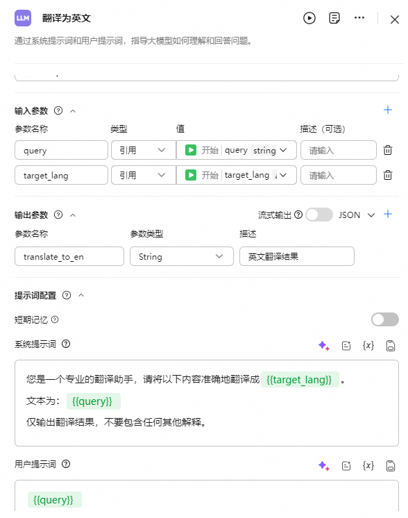Click inside the system prompt text area

tap(207, 403)
